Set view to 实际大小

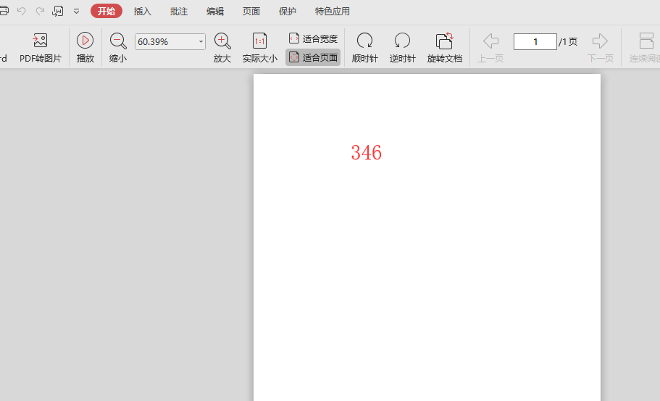[x=259, y=41]
